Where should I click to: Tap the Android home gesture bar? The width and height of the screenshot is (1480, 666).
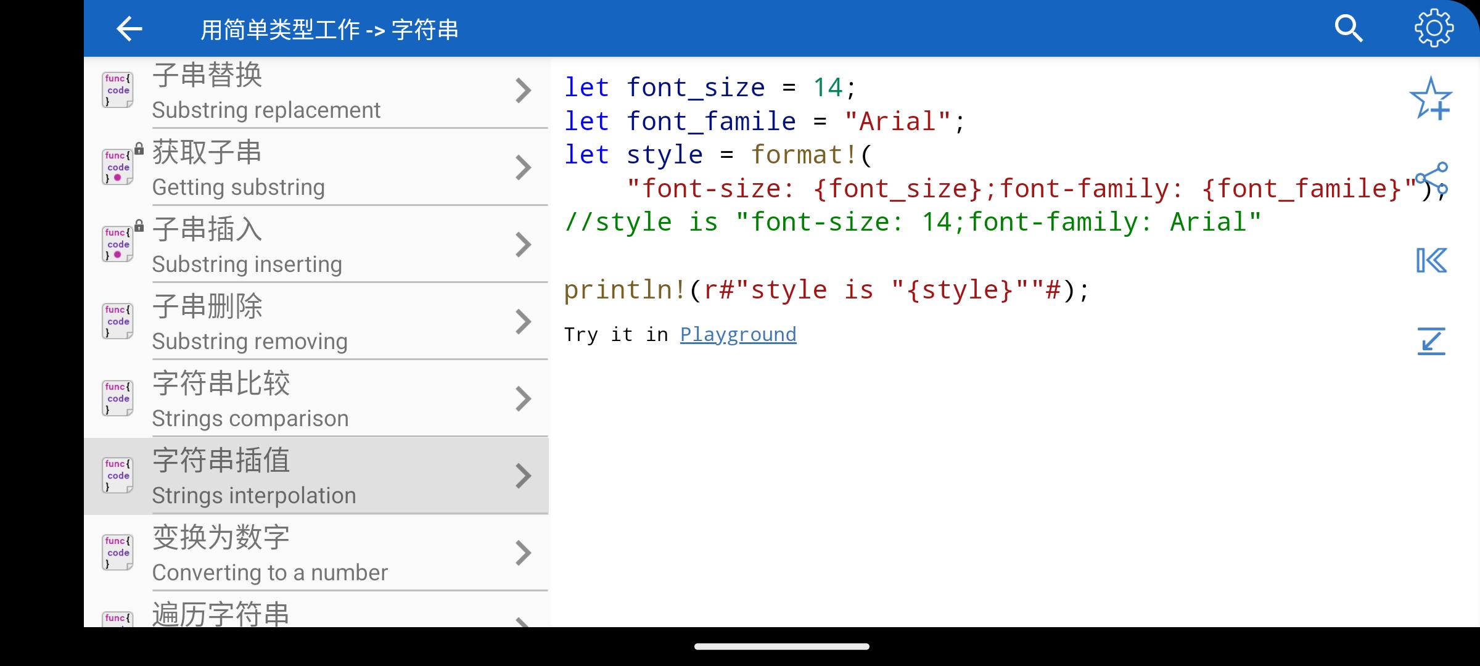pos(781,646)
